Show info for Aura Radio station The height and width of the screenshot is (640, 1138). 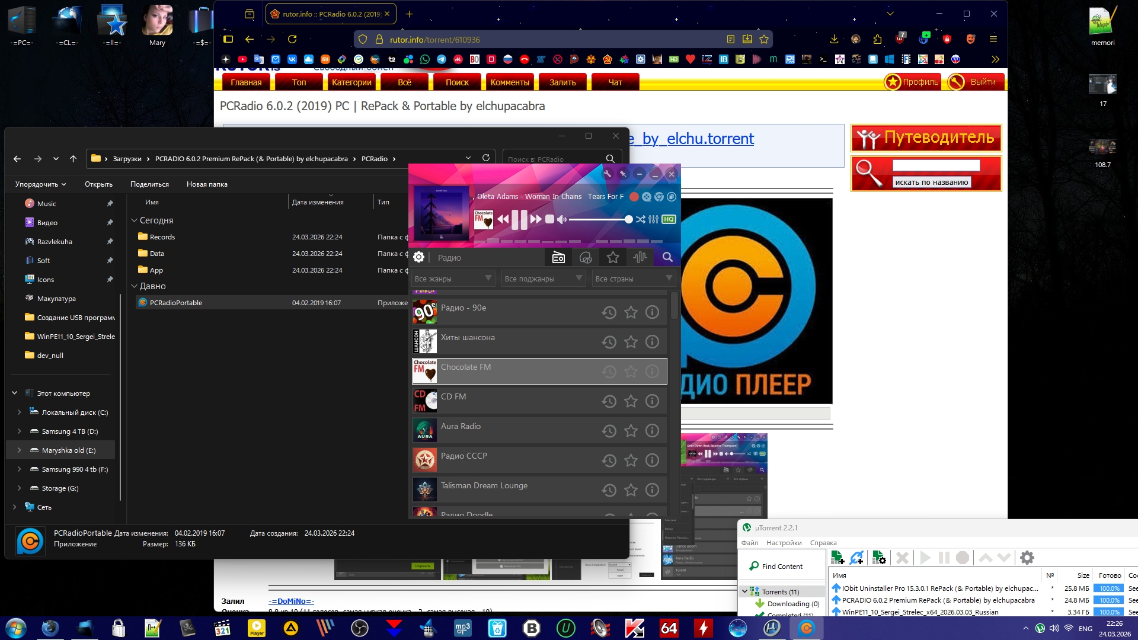652,431
